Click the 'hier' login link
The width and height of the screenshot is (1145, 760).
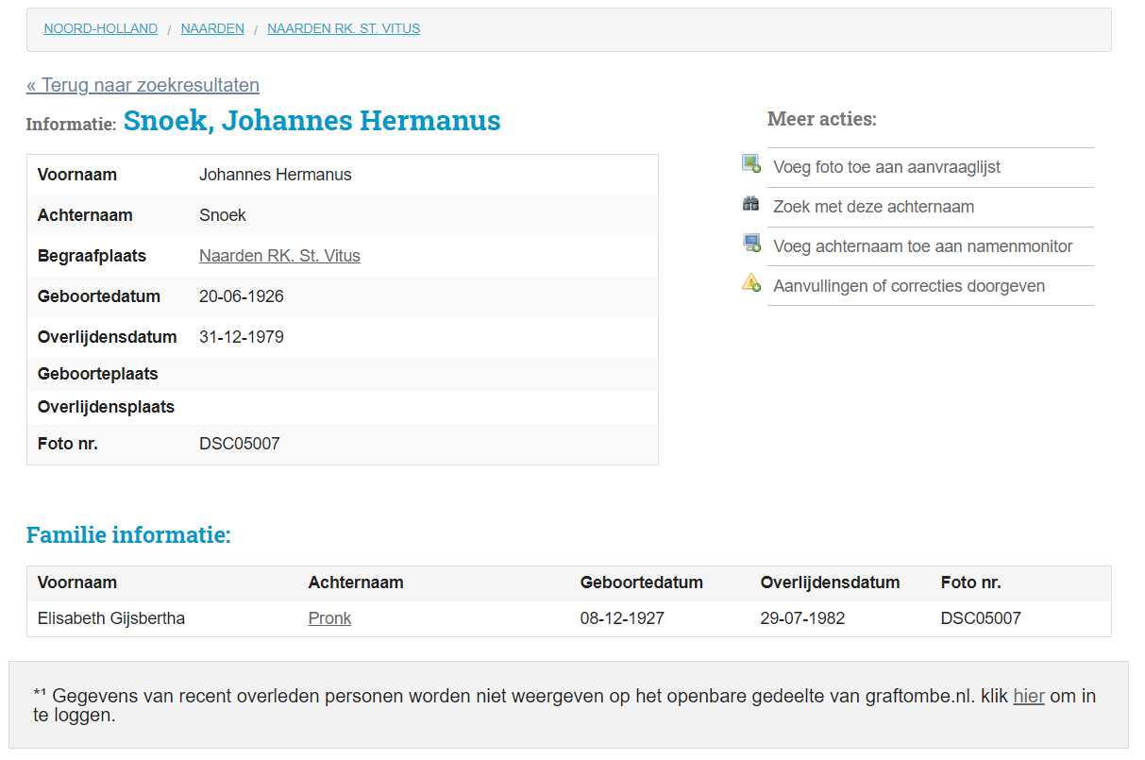[1028, 697]
